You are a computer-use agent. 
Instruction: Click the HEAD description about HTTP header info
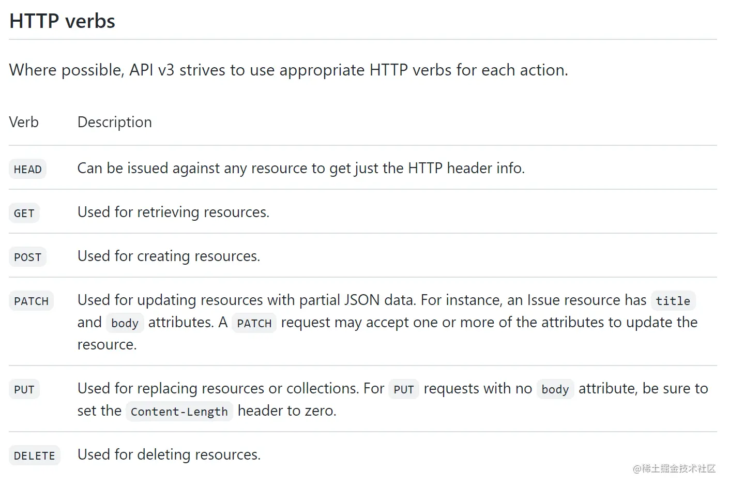point(301,168)
